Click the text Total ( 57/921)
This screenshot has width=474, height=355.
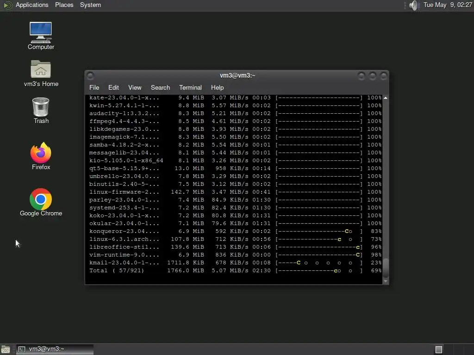coord(117,271)
